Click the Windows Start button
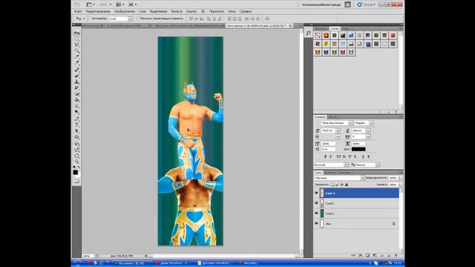Viewport: 475px width, 267px height. [77, 263]
